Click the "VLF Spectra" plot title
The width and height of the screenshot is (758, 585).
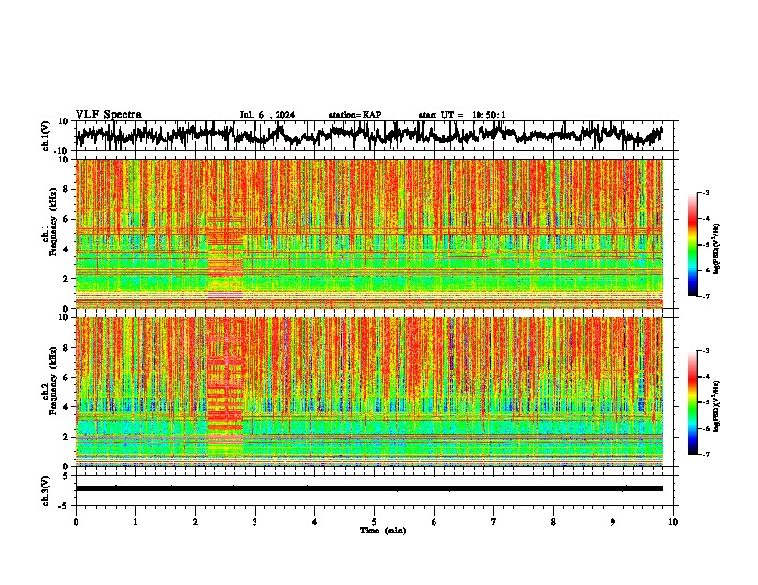click(108, 114)
